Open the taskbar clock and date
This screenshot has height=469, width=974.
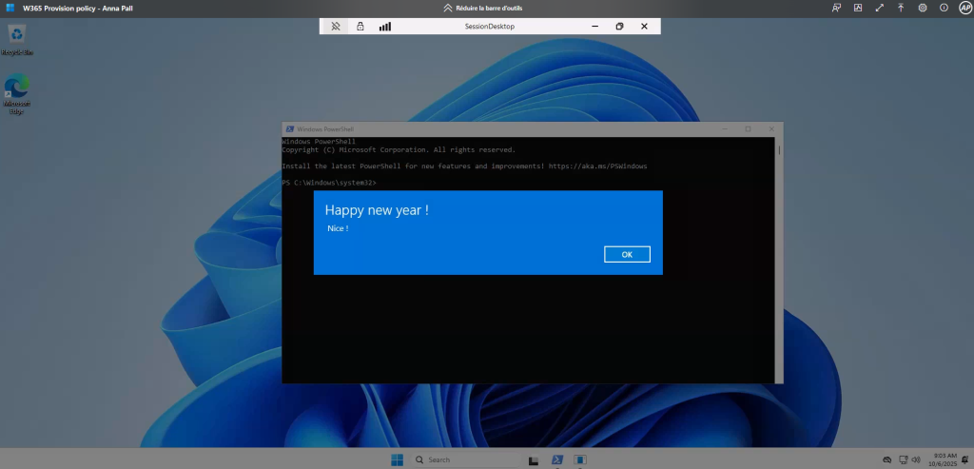click(x=941, y=459)
